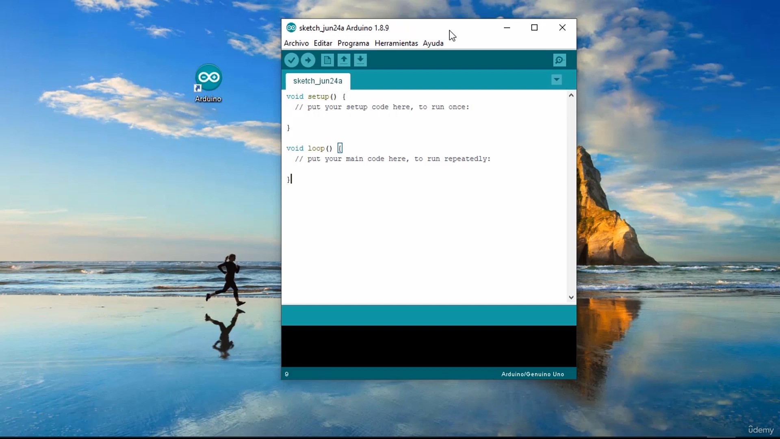Viewport: 780px width, 439px height.
Task: Open the Serial Monitor magnifier icon
Action: (x=559, y=60)
